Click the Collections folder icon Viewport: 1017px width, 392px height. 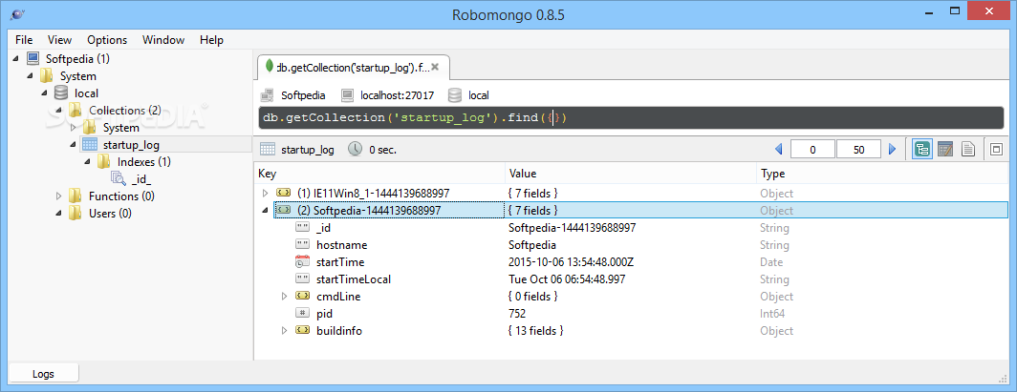point(76,110)
